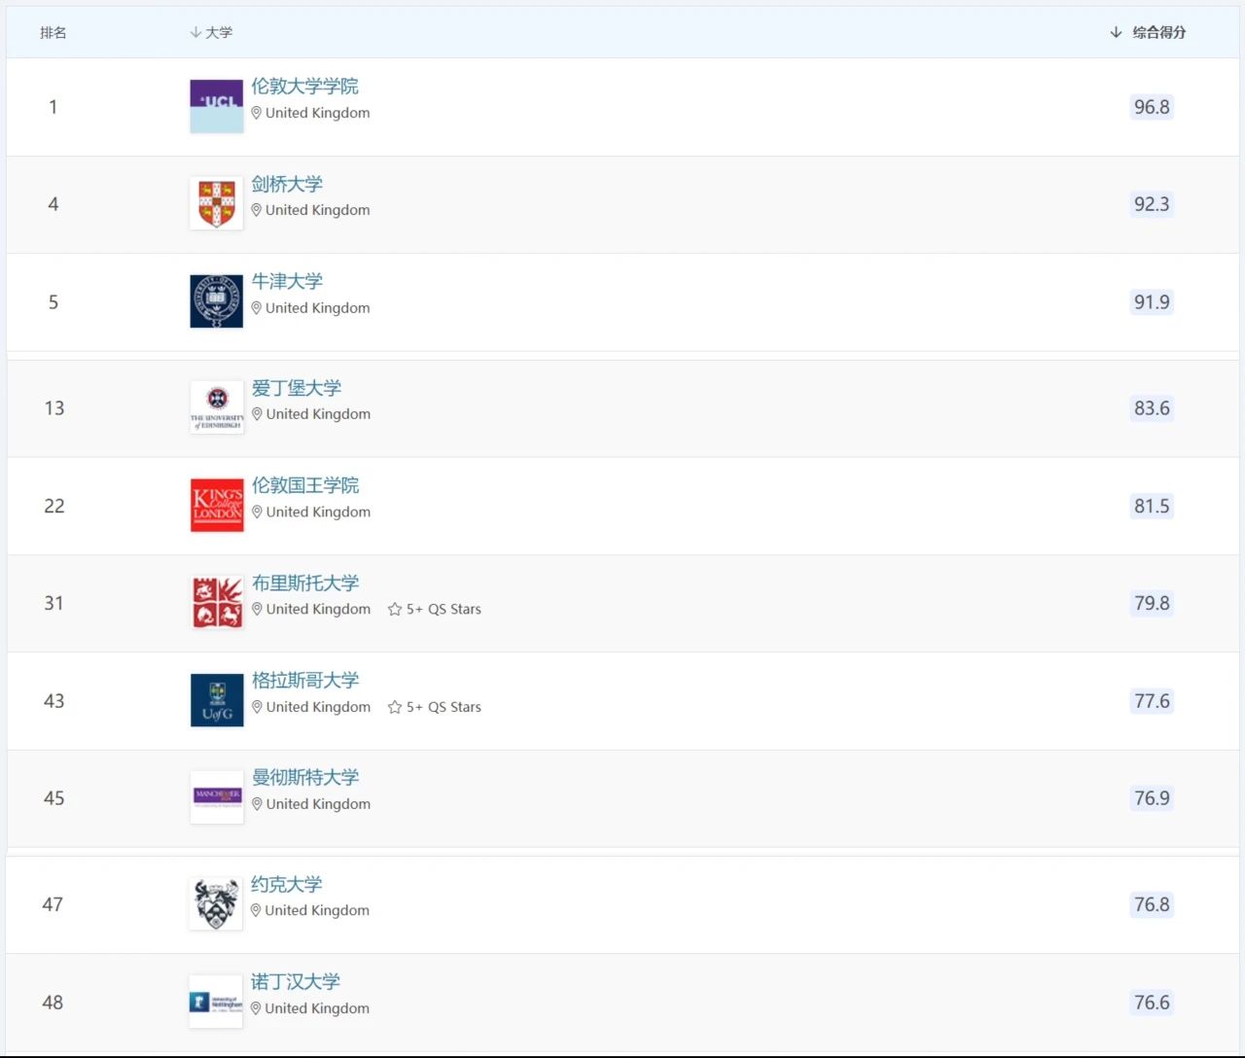Viewport: 1245px width, 1058px height.
Task: Click the score 92.3
Action: pyautogui.click(x=1152, y=204)
